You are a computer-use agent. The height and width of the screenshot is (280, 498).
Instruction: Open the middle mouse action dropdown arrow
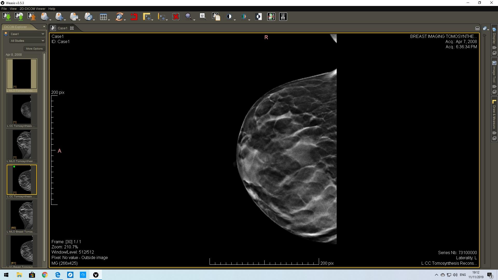pyautogui.click(x=65, y=20)
